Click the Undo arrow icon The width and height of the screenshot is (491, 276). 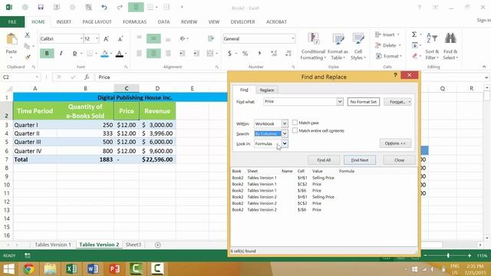click(x=104, y=7)
